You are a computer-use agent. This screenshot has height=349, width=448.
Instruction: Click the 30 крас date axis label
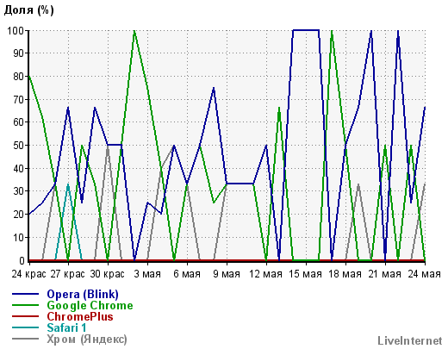tap(108, 274)
